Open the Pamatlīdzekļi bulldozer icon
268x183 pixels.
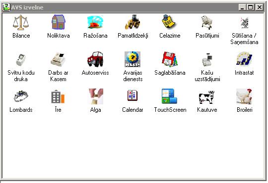[x=133, y=22]
